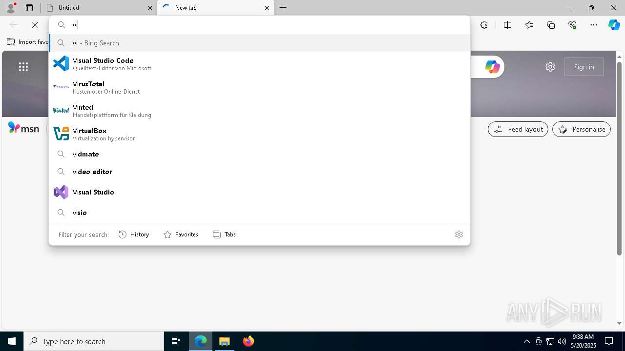Open the network tray icon
Viewport: 625px width, 351px height.
(550, 341)
